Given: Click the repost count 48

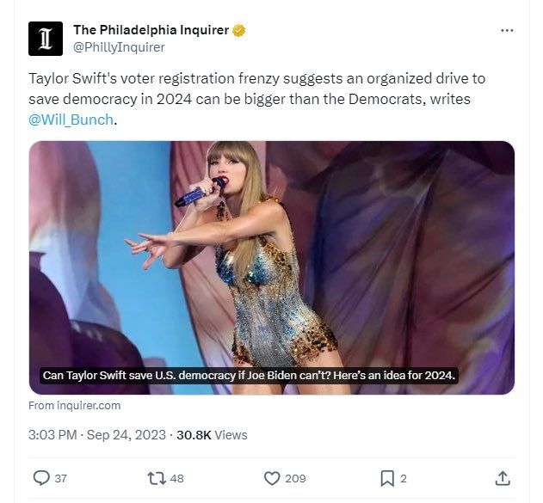Looking at the screenshot, I should (x=177, y=478).
